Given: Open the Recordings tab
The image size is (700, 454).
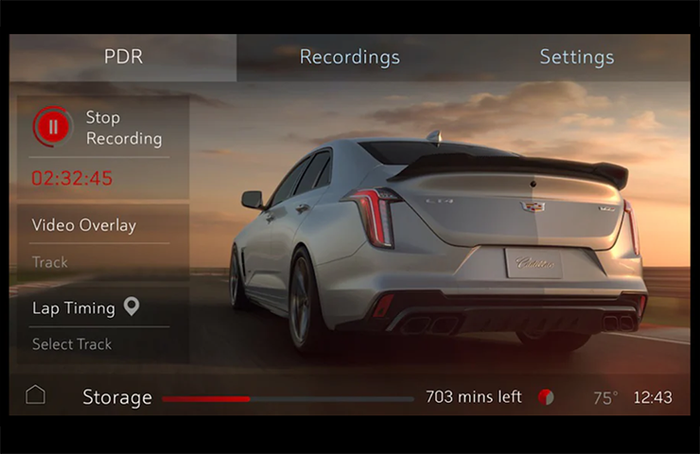Looking at the screenshot, I should 350,57.
